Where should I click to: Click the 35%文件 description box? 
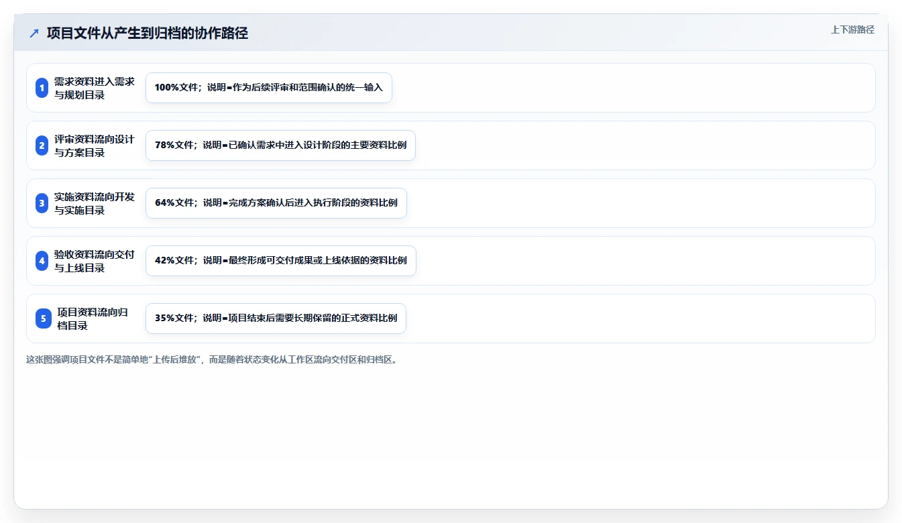[x=276, y=318]
